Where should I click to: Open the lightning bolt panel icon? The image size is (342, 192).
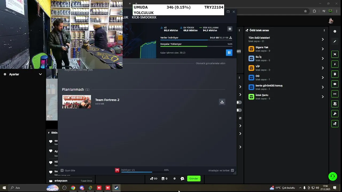(335, 64)
